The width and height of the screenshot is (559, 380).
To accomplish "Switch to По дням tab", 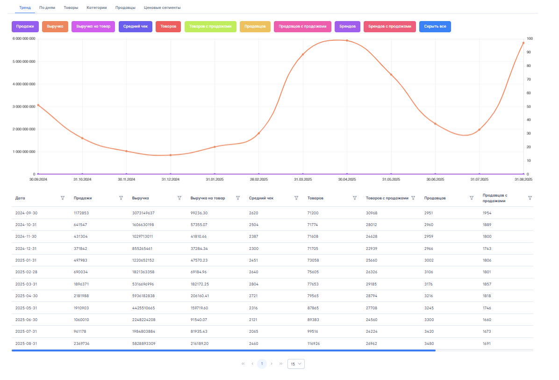I will tap(47, 8).
